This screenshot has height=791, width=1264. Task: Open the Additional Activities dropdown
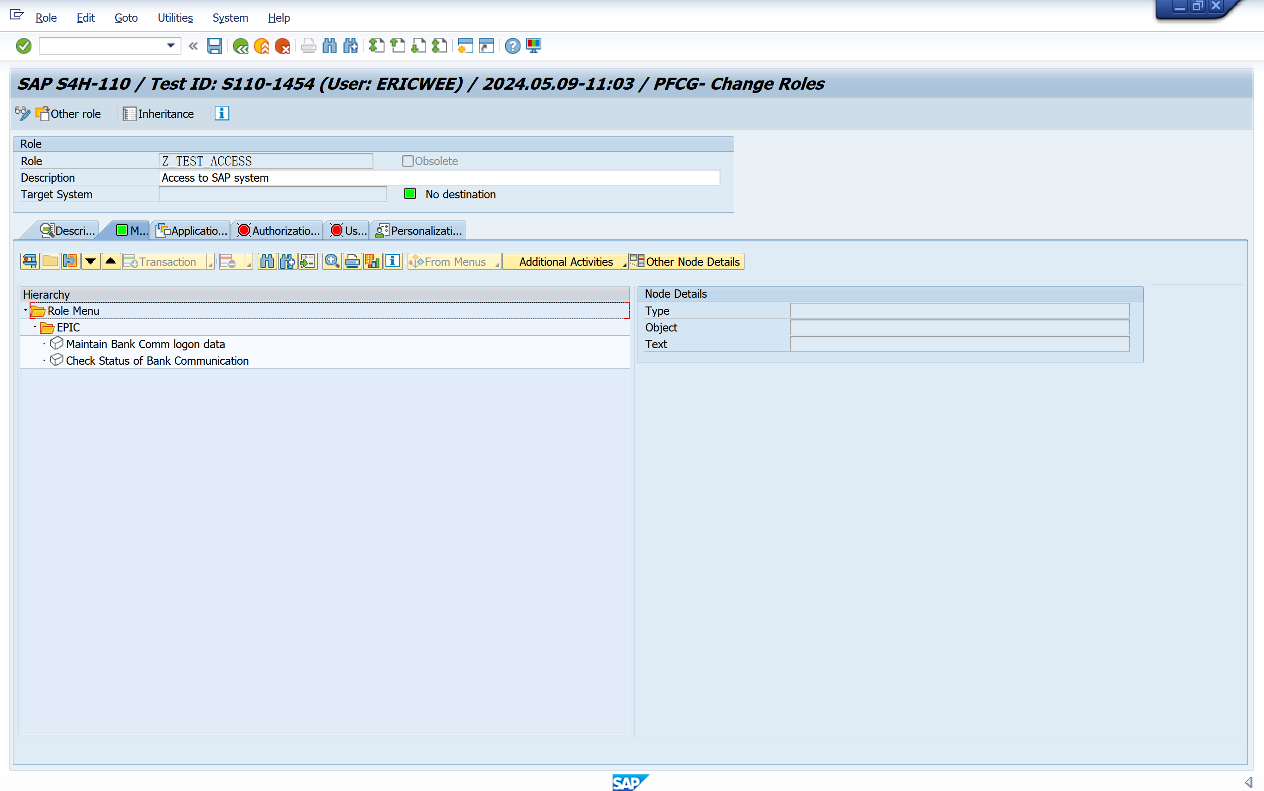click(x=565, y=262)
